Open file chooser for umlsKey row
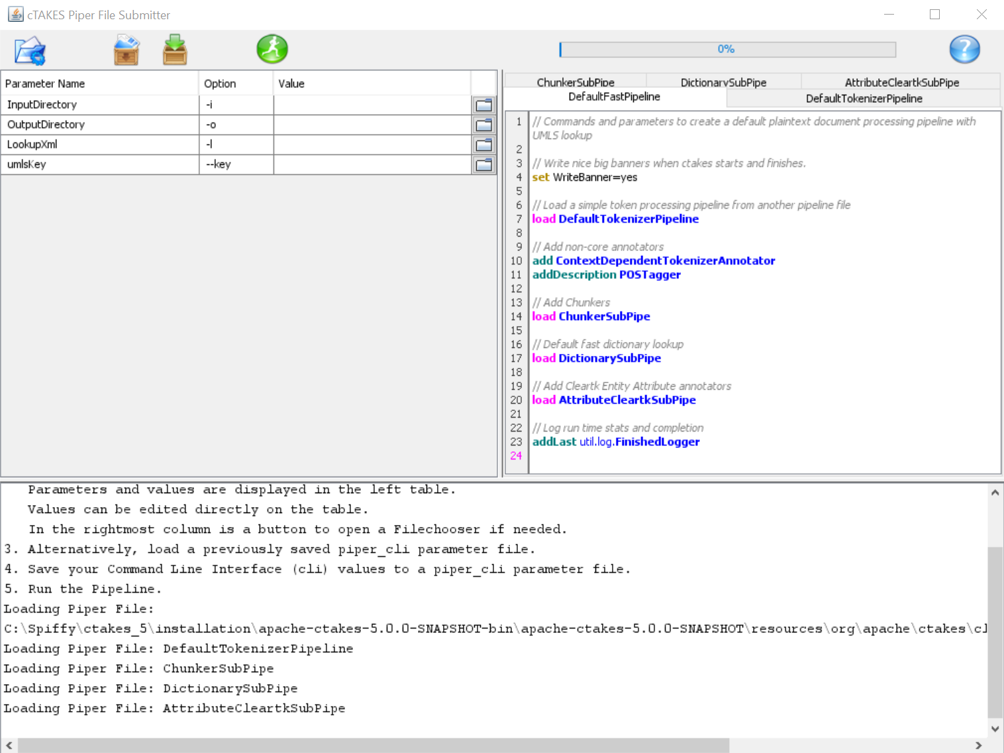The image size is (1004, 753). click(x=484, y=164)
